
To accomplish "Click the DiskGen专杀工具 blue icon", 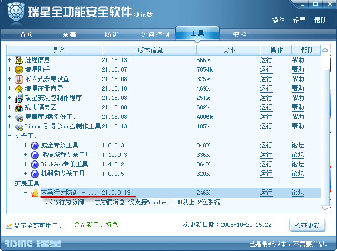I will (x=35, y=165).
